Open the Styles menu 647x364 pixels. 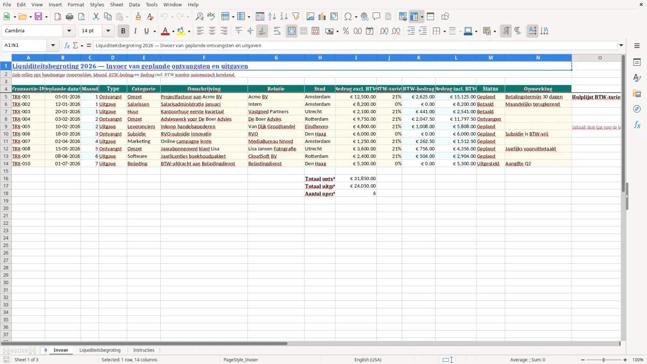click(x=97, y=4)
